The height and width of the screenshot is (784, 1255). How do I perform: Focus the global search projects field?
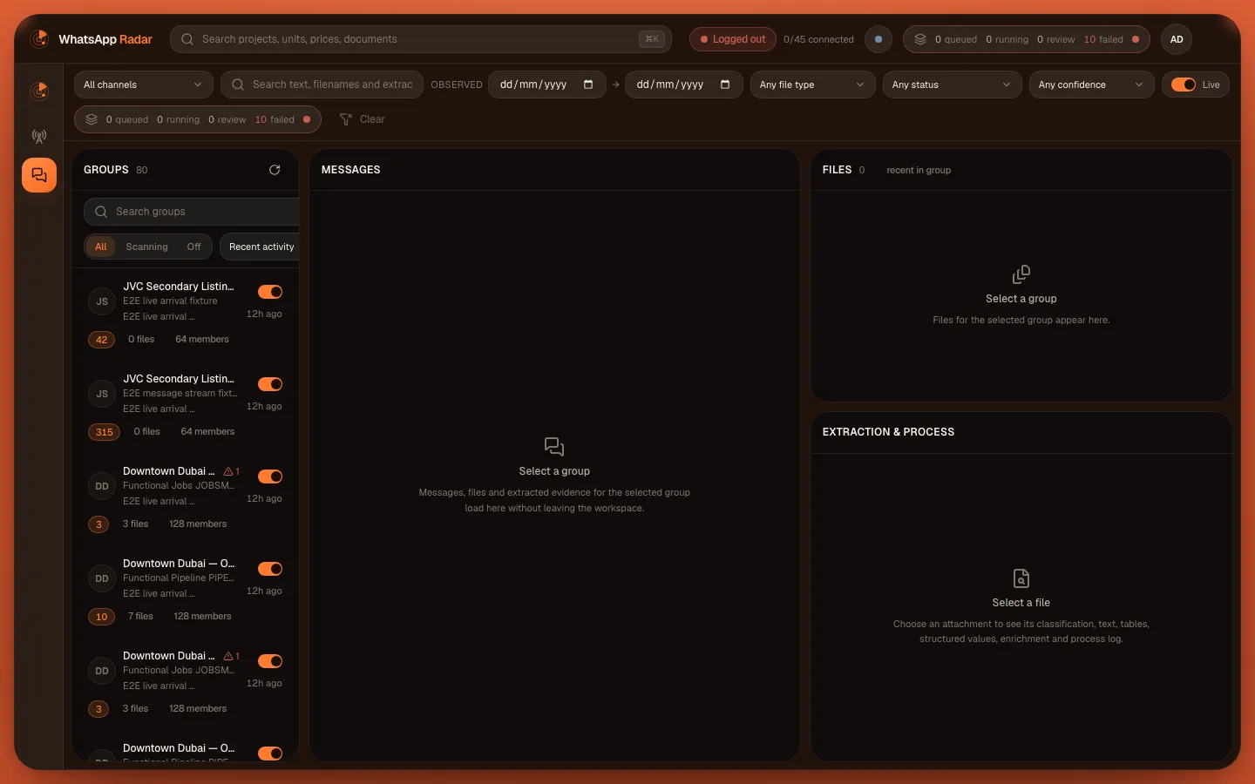click(x=421, y=39)
